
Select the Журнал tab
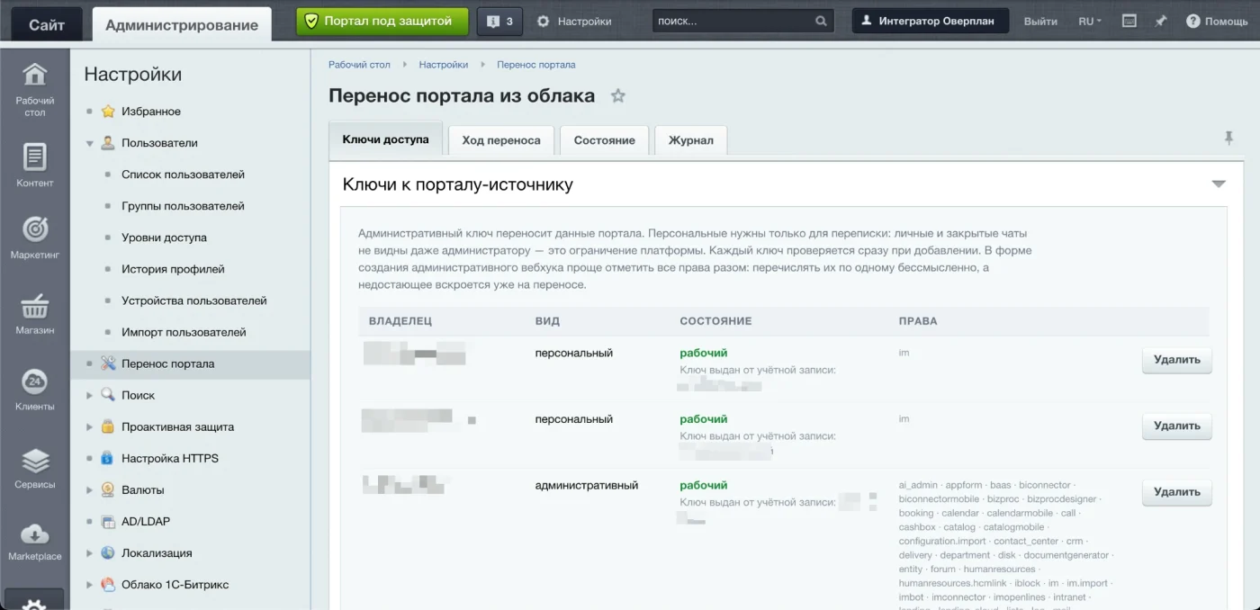[691, 139]
